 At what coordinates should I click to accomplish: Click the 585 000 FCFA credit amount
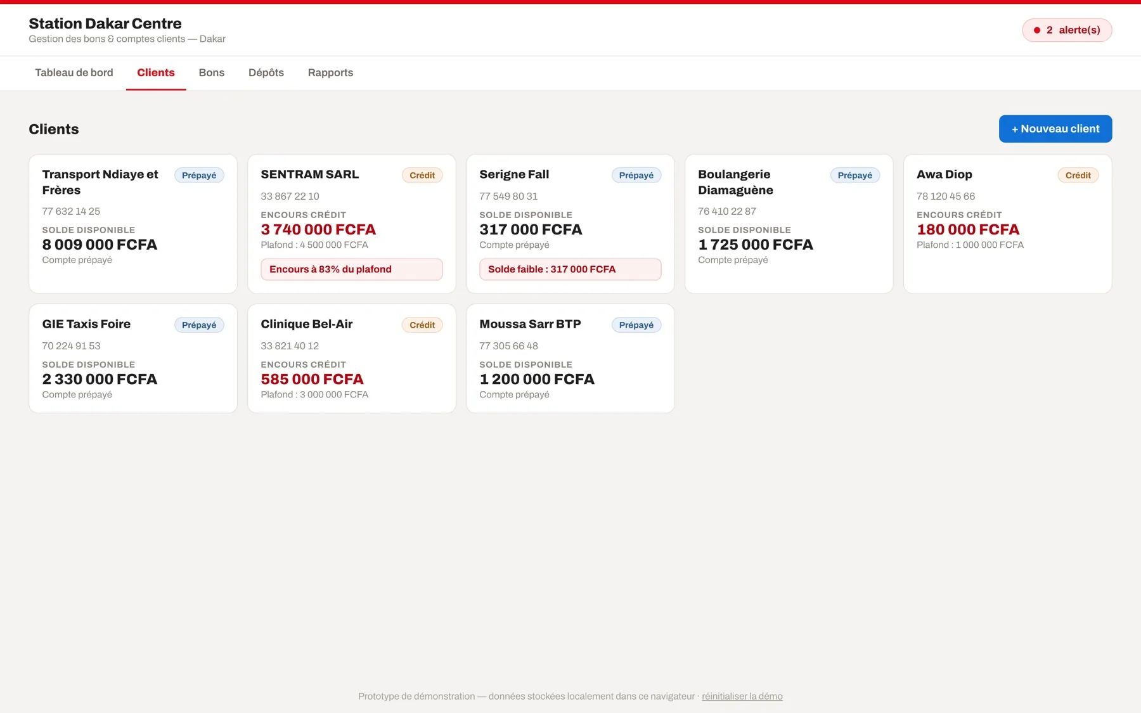pos(312,379)
